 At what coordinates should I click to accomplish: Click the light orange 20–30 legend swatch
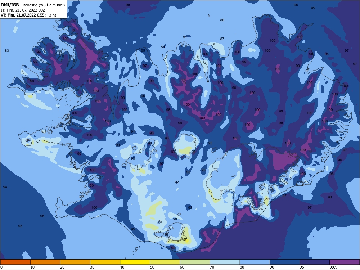tap(75, 262)
